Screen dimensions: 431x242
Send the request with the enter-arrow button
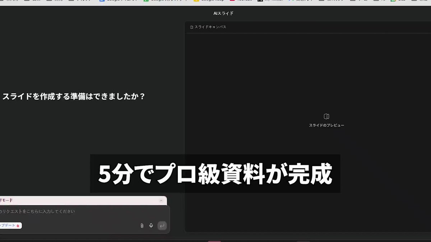[x=162, y=226]
